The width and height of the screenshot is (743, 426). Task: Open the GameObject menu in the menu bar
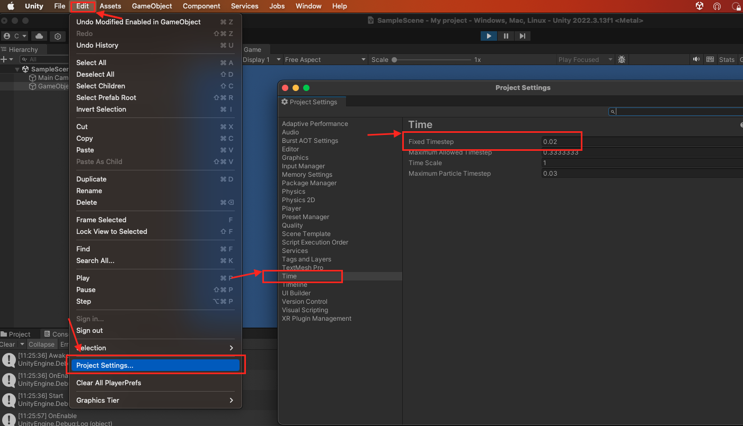[x=152, y=6]
